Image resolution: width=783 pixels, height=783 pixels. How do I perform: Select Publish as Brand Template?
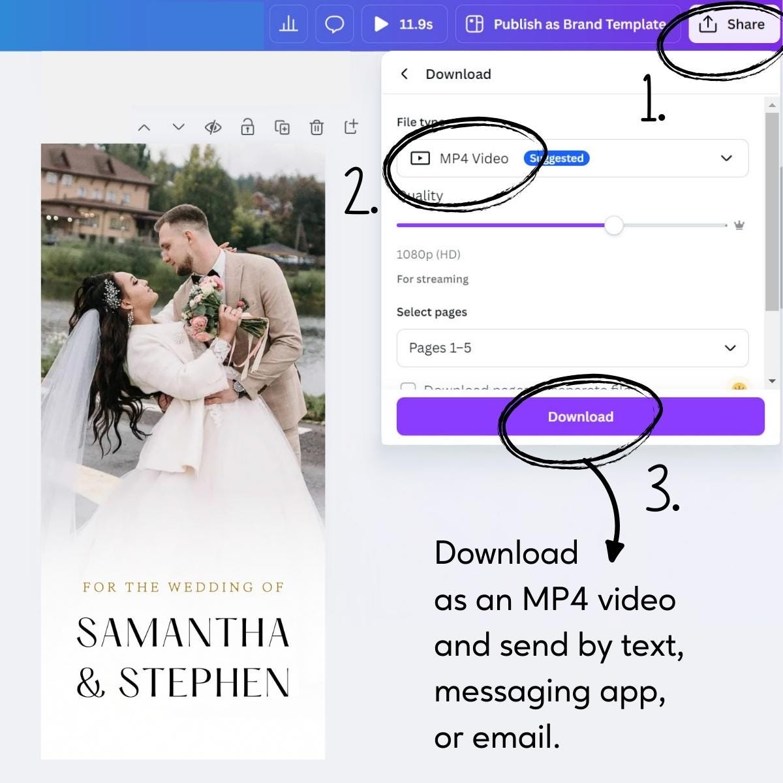coord(566,24)
